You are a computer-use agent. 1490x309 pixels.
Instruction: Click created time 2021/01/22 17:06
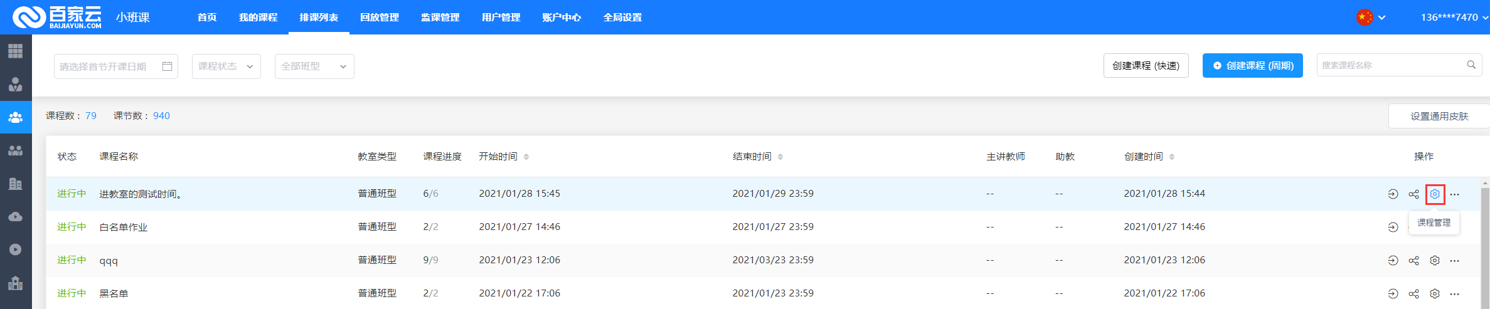click(1164, 293)
